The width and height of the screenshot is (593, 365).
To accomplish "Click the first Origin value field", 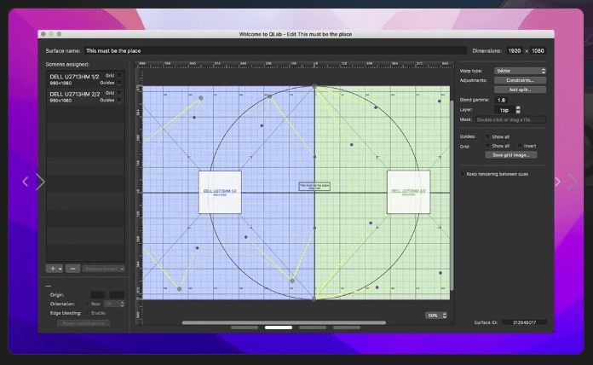I will [x=97, y=295].
